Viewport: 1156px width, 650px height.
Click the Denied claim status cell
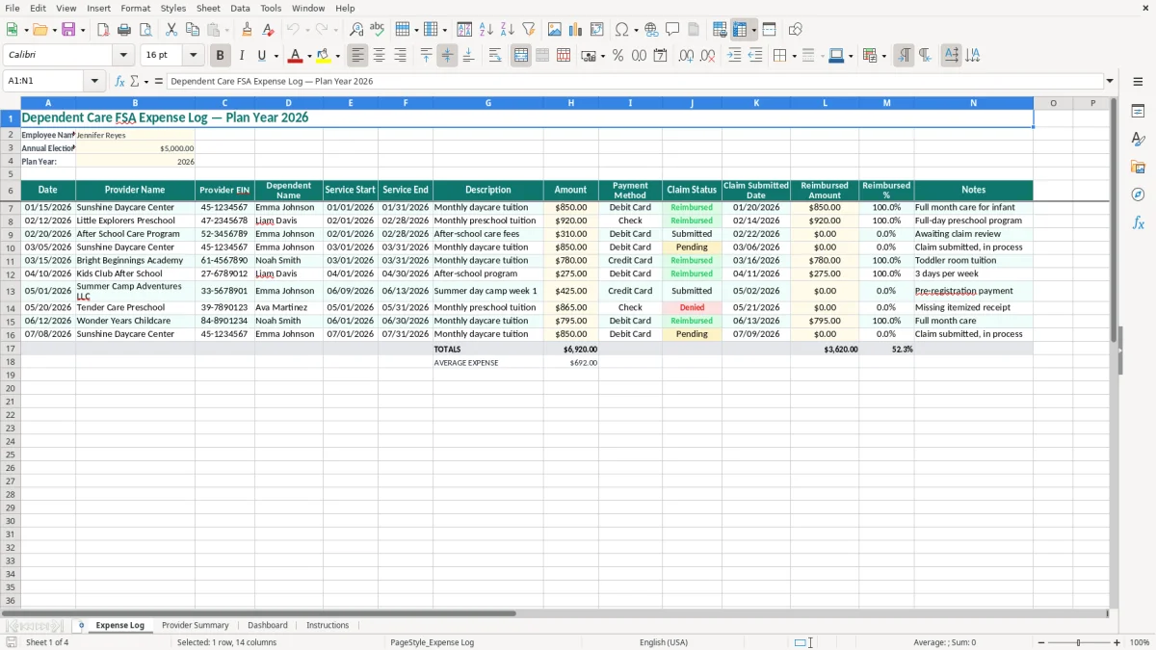tap(692, 307)
